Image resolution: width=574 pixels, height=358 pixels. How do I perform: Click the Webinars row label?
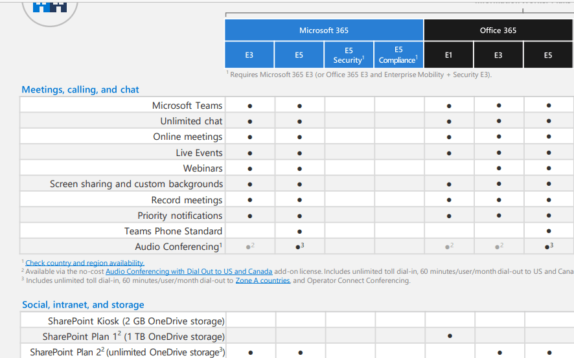click(x=202, y=168)
